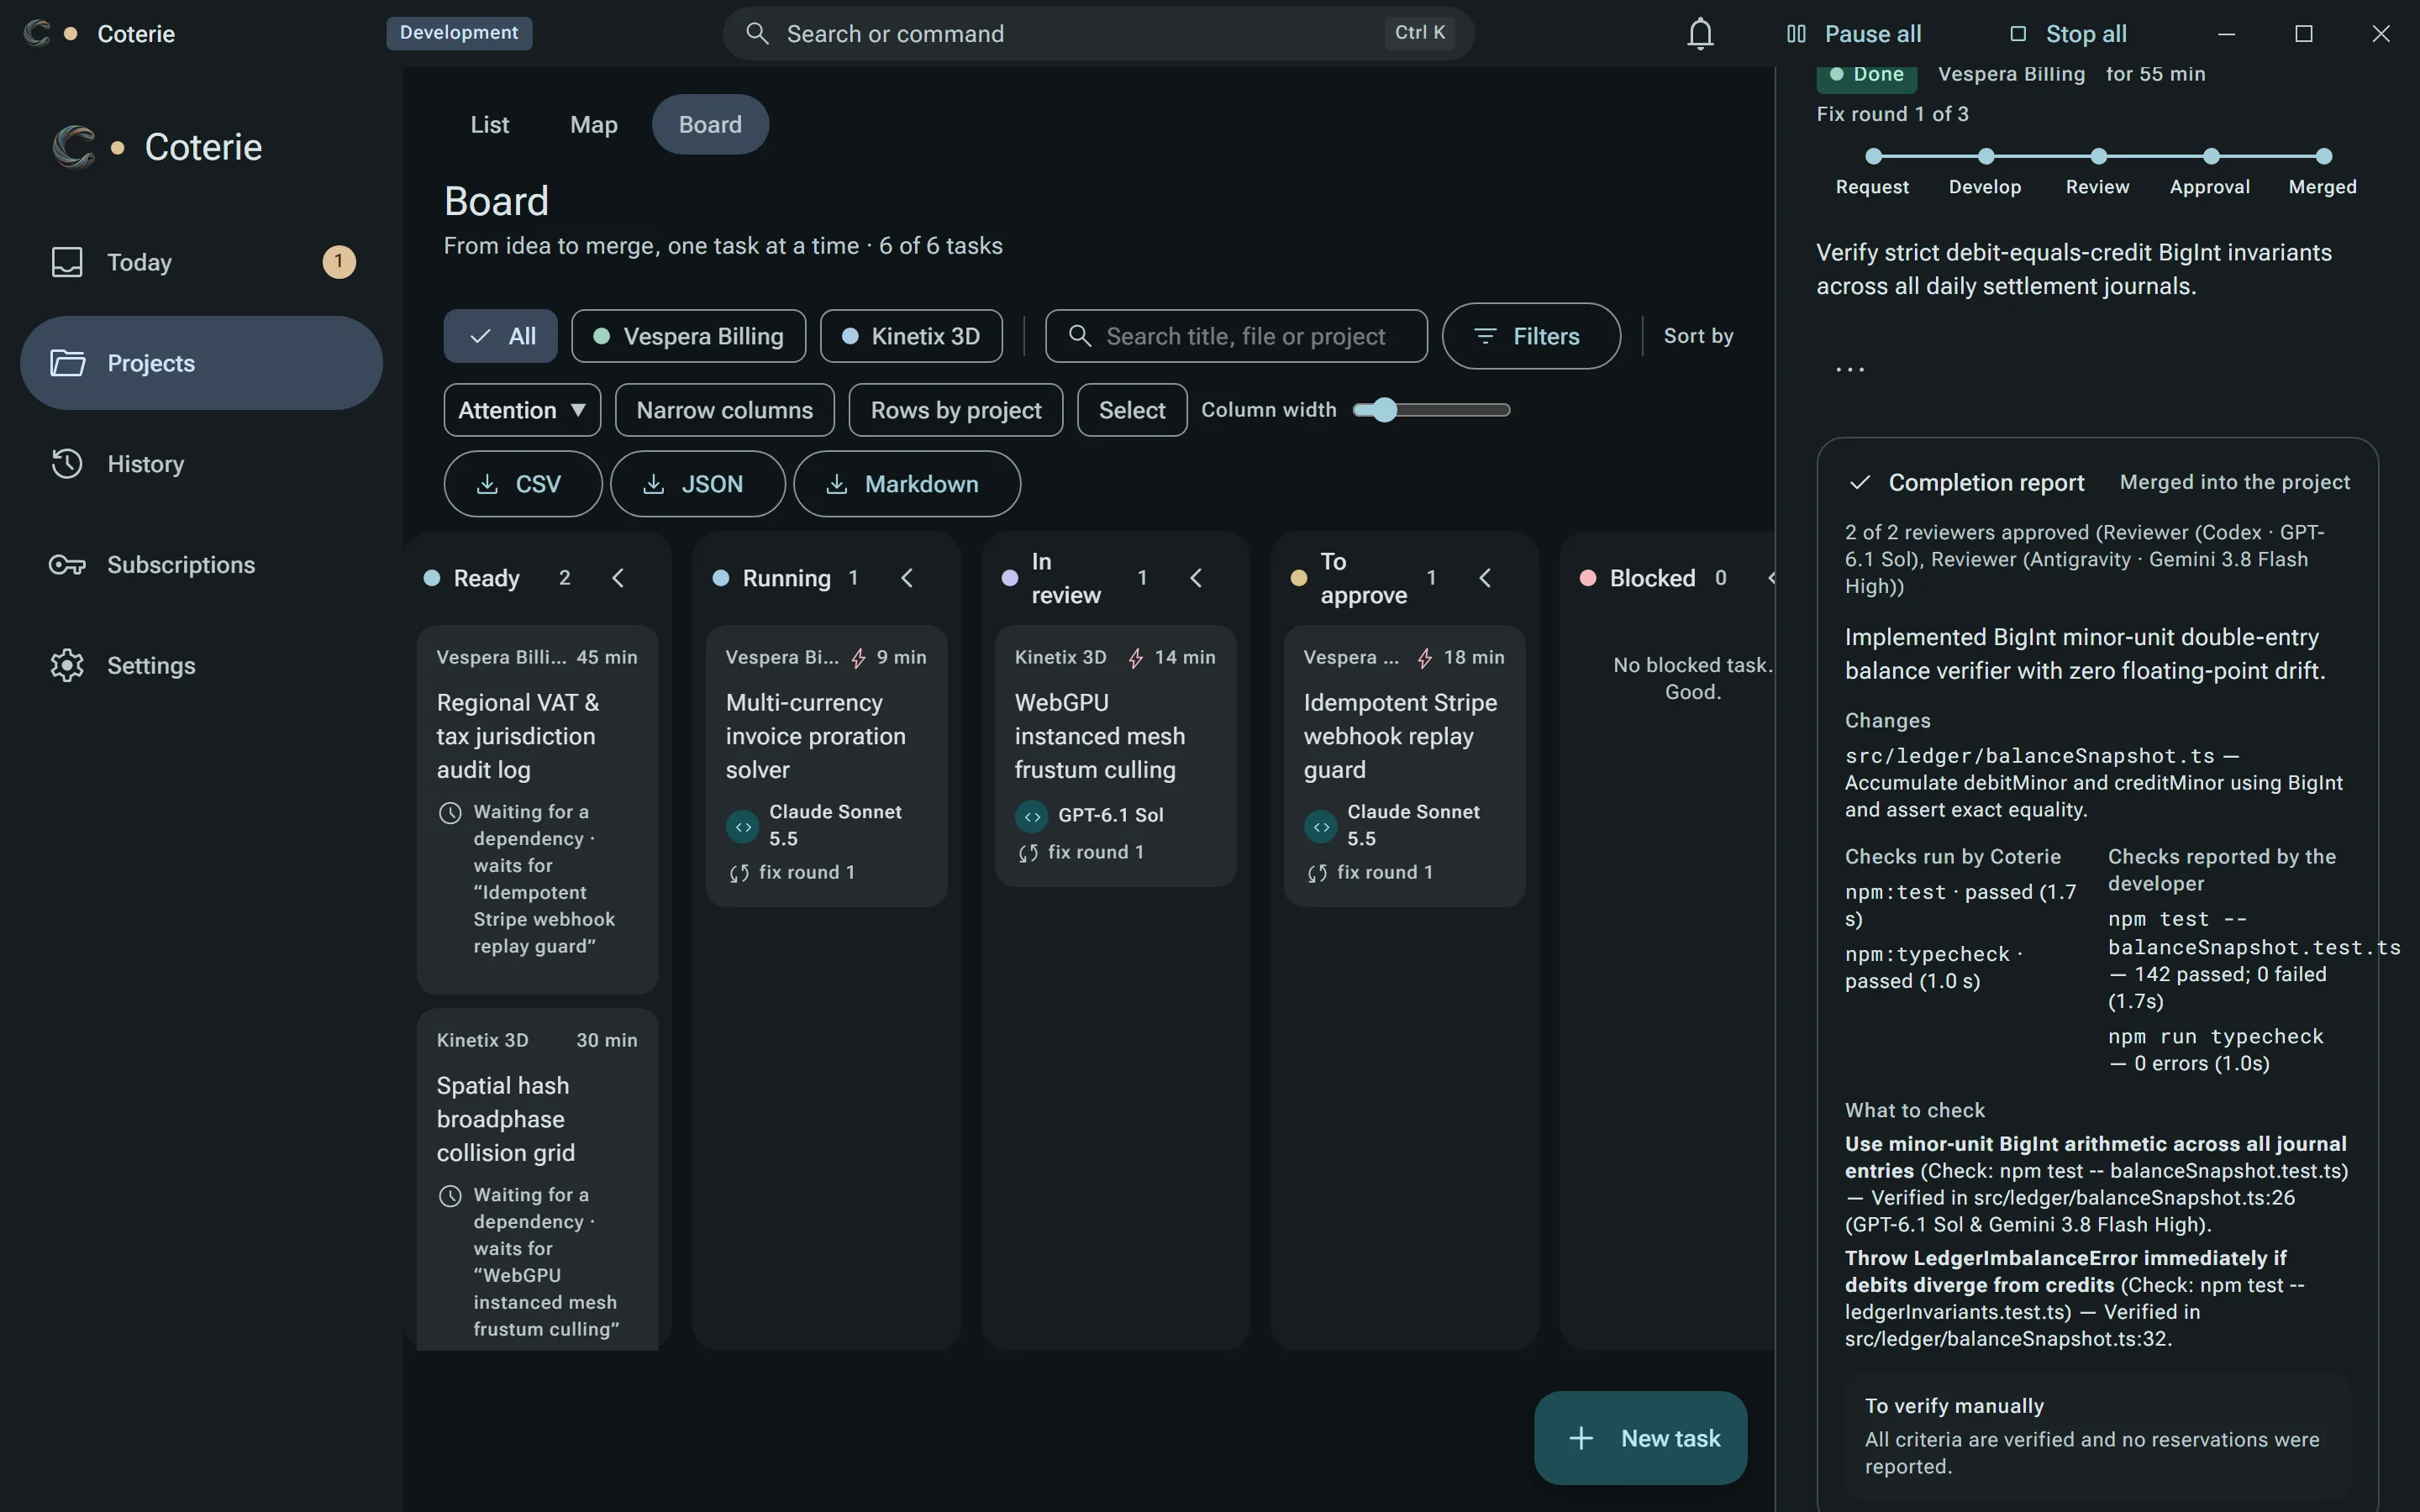Click the Filters funnel icon

[x=1485, y=336]
